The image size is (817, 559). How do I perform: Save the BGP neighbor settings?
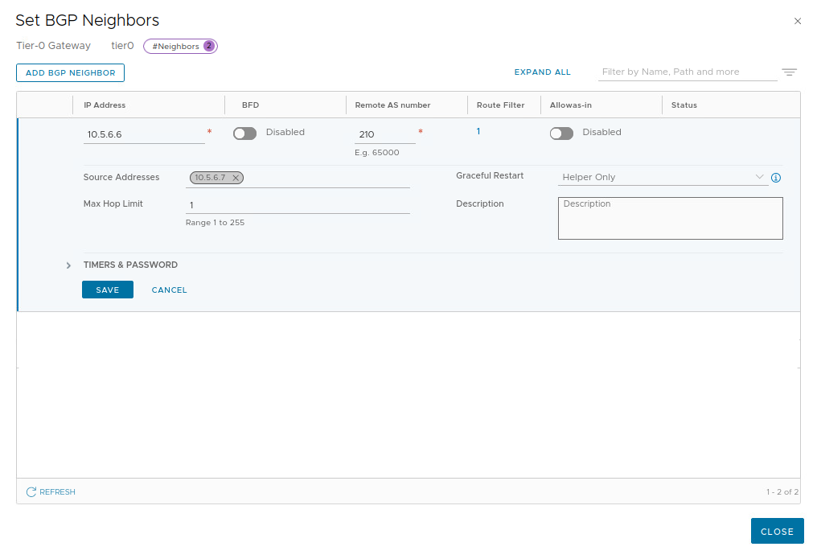click(107, 290)
